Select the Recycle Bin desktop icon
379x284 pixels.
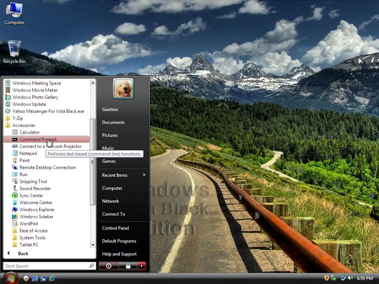pyautogui.click(x=14, y=52)
